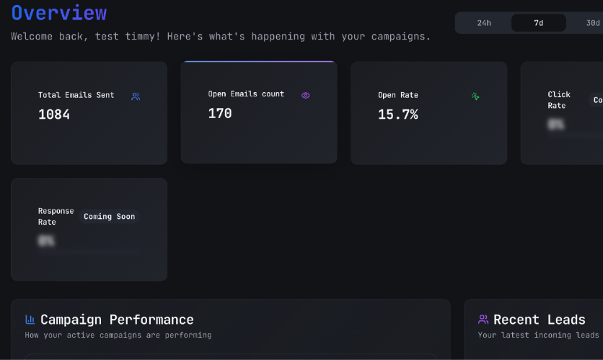The image size is (603, 360).
Task: Click the Open Emails count label
Action: coord(246,94)
